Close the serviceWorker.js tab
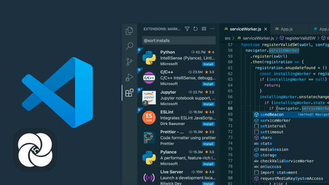 (x=266, y=29)
